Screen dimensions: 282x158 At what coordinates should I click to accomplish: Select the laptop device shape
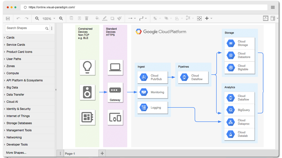[115, 67]
